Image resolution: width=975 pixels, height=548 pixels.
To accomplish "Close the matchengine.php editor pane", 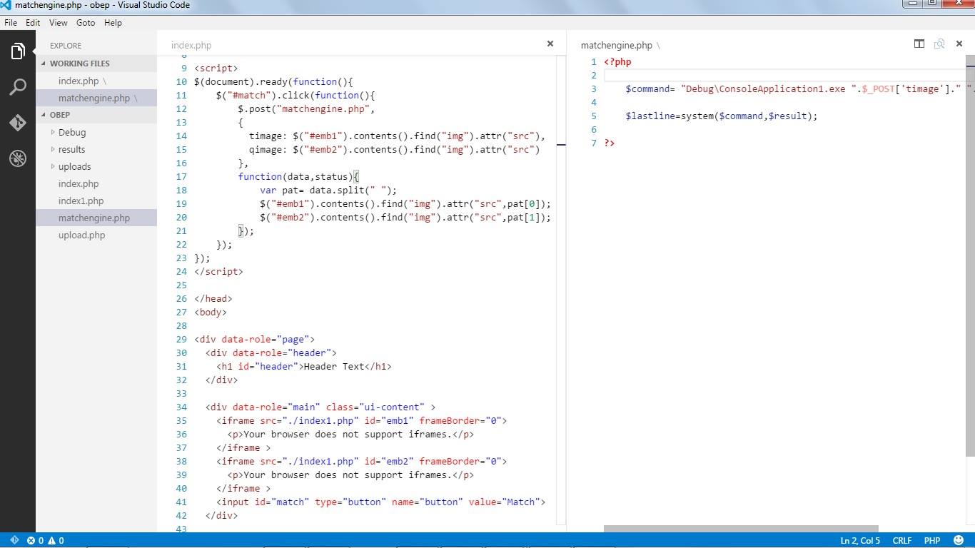I will (959, 44).
